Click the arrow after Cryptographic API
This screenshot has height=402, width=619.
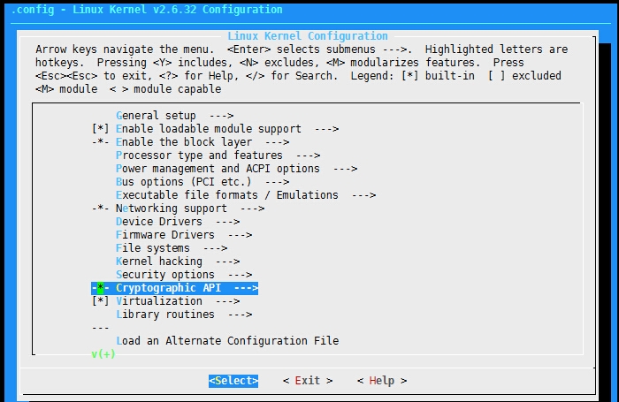pyautogui.click(x=246, y=288)
